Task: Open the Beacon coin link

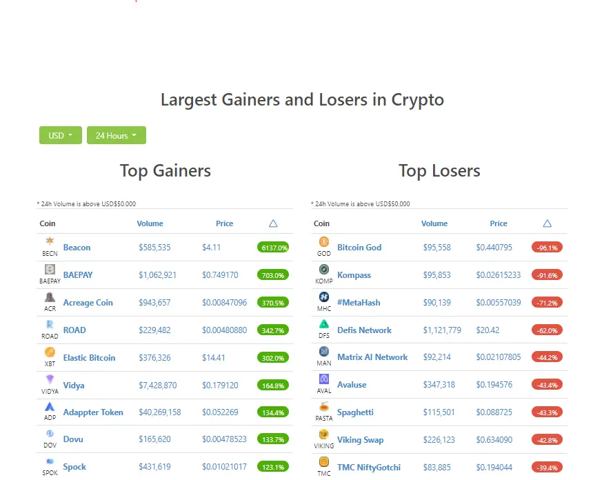Action: coord(77,248)
